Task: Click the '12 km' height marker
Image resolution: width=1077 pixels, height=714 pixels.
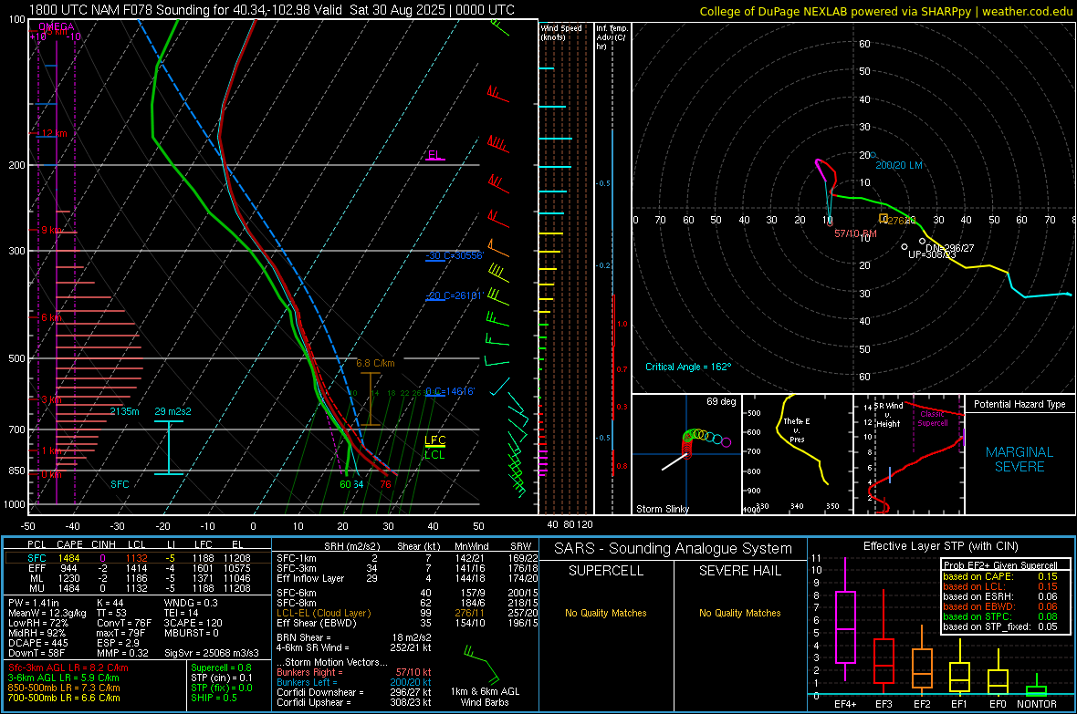Action: [x=54, y=133]
